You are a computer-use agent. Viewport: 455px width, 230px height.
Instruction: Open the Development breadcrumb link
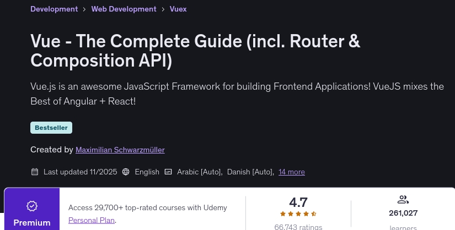54,9
